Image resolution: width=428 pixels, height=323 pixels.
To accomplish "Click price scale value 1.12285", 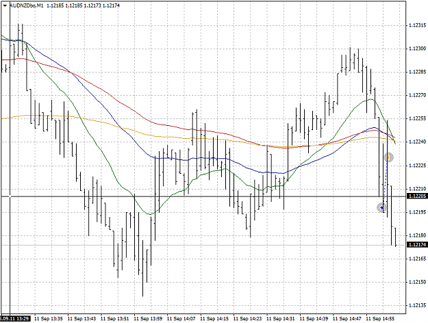I will [417, 72].
